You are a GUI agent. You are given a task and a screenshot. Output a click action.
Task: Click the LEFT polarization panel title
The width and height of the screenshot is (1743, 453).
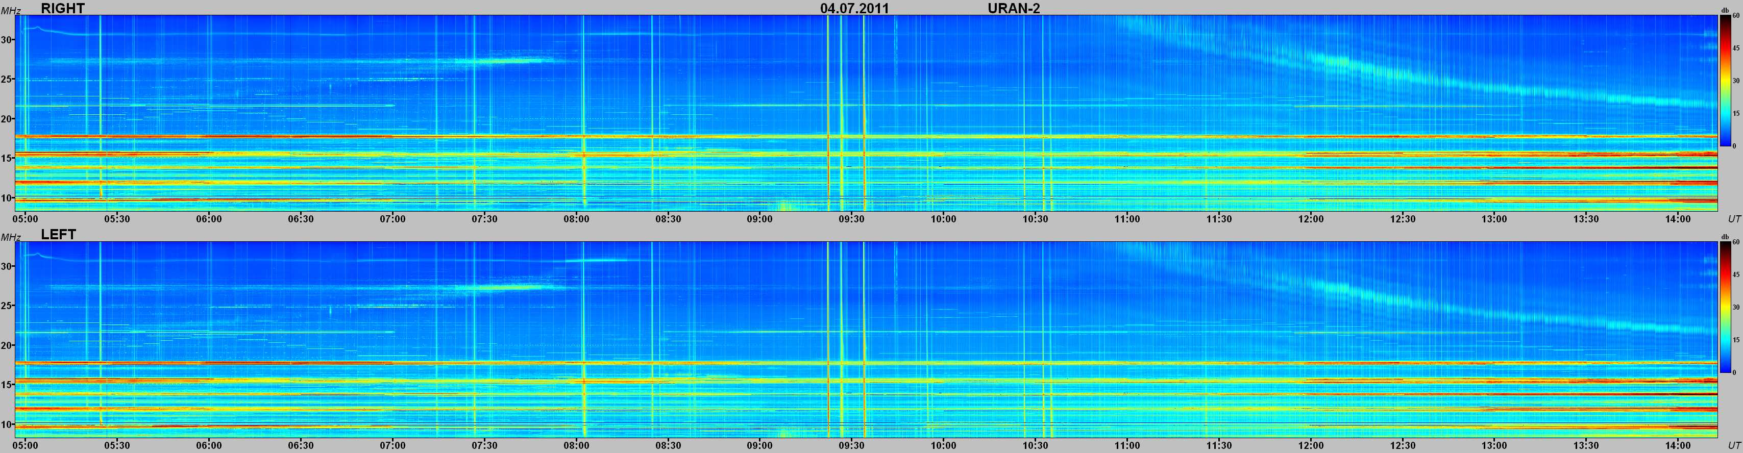pos(59,234)
